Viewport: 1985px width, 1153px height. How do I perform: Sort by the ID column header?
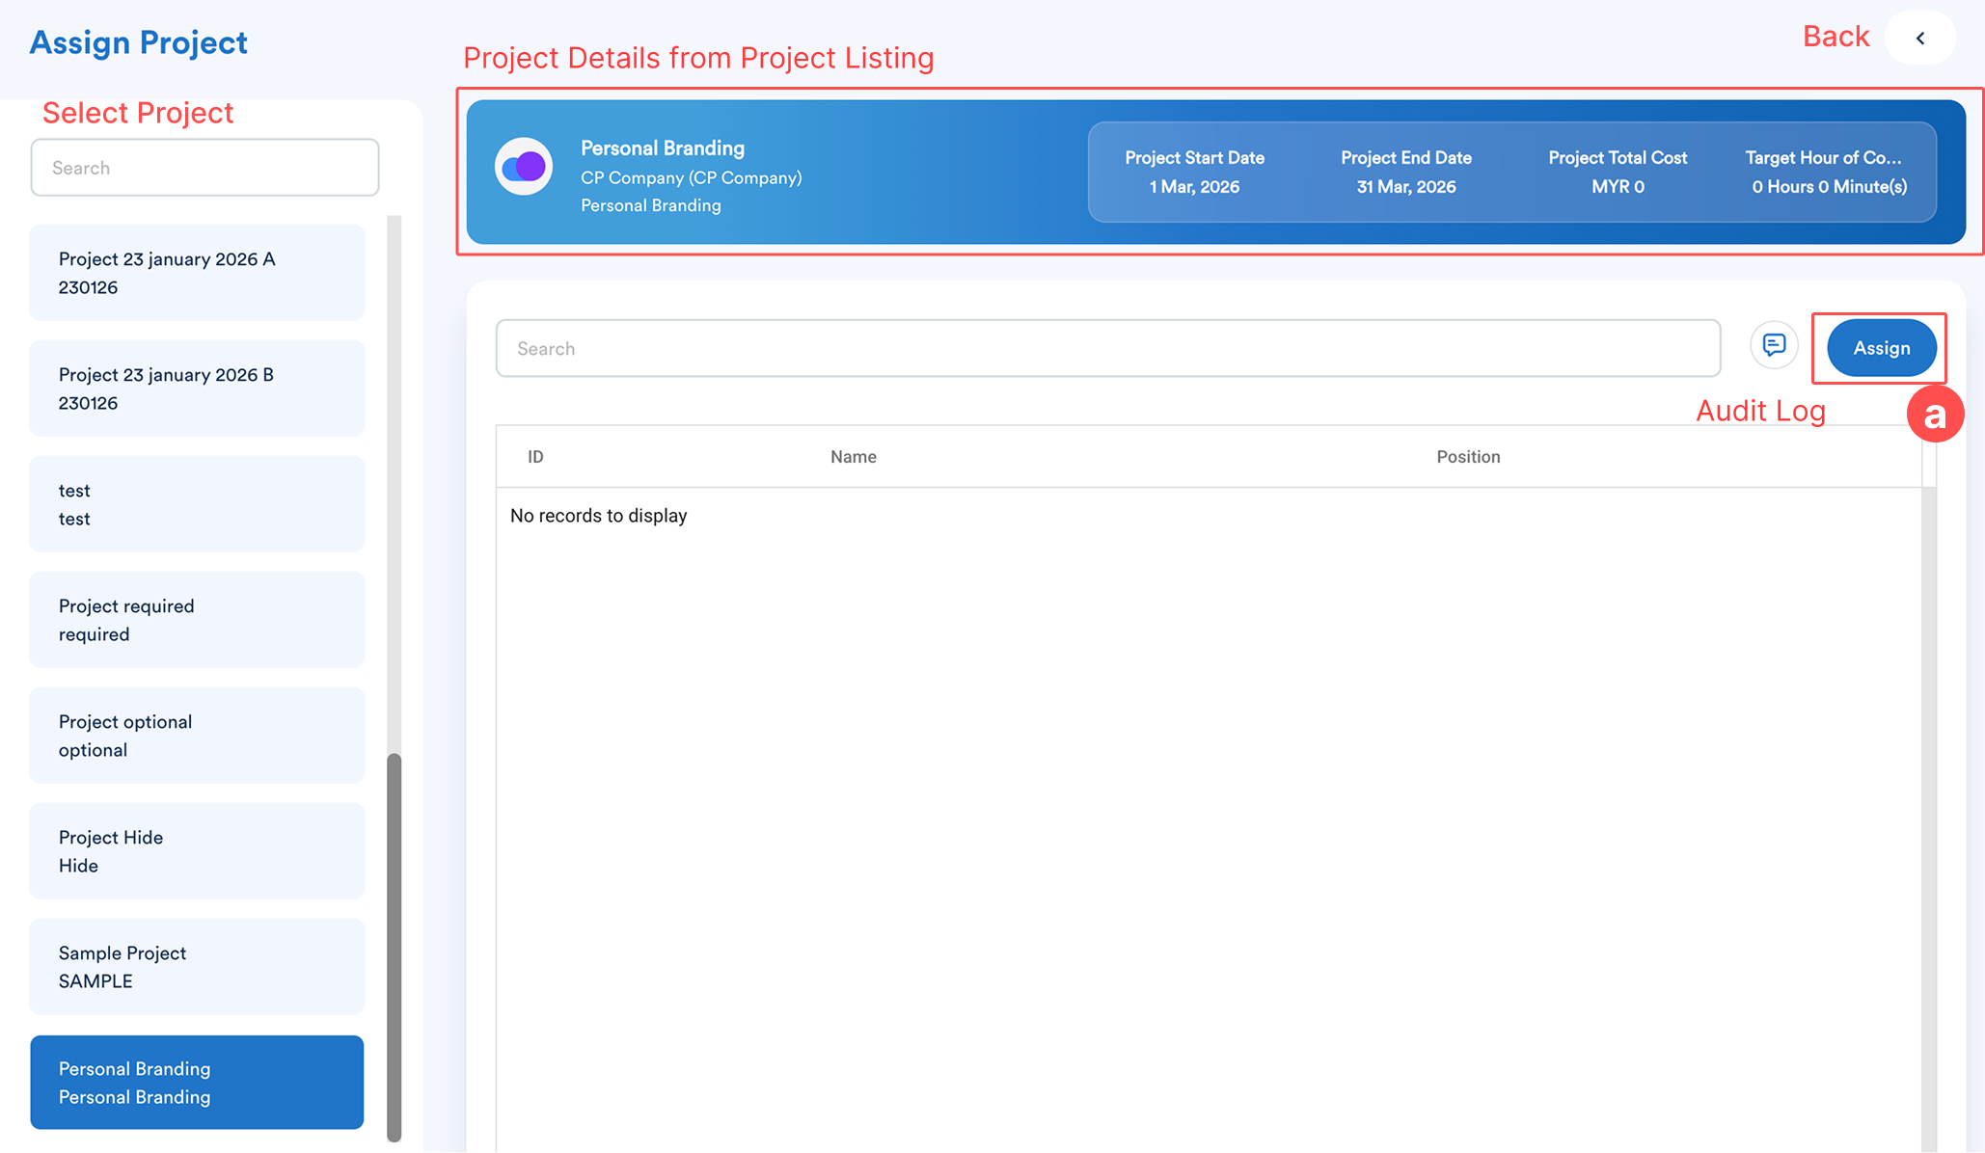535,457
